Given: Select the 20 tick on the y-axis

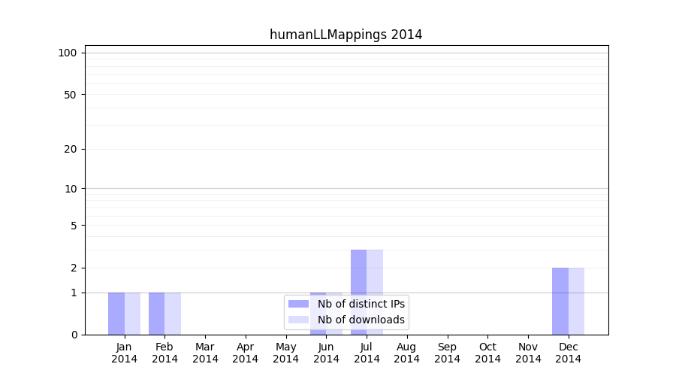Looking at the screenshot, I should (71, 149).
